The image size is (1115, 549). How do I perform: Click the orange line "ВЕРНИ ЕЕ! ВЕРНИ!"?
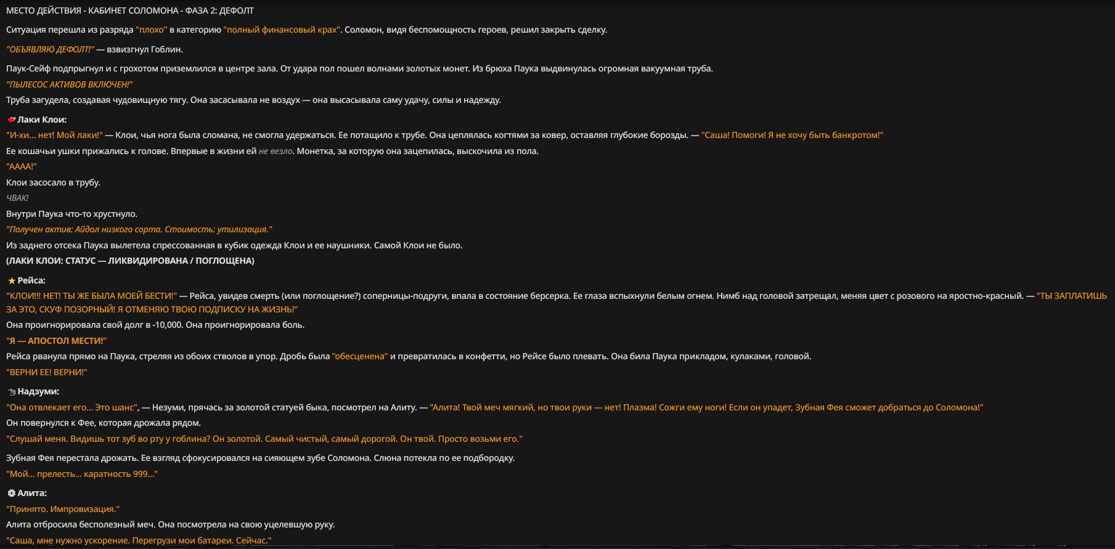tap(47, 372)
